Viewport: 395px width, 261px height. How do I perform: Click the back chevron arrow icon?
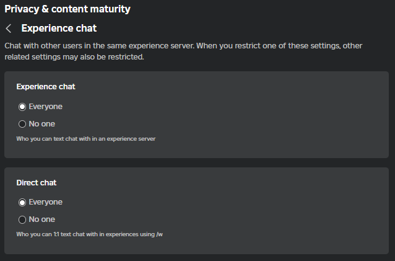pyautogui.click(x=9, y=29)
